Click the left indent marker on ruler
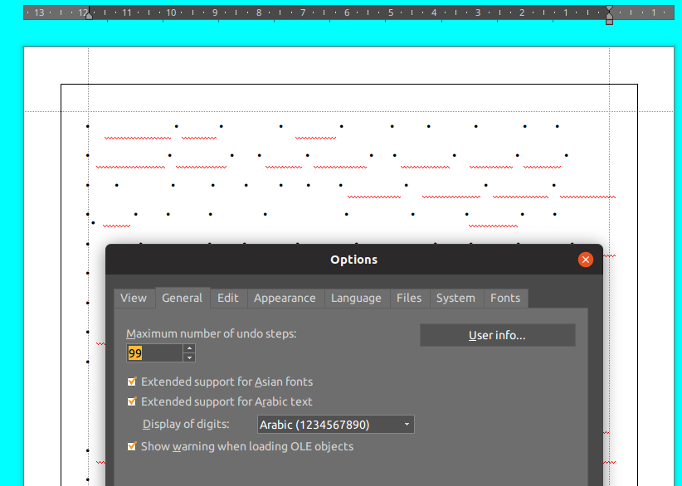The height and width of the screenshot is (486, 682). tap(89, 14)
